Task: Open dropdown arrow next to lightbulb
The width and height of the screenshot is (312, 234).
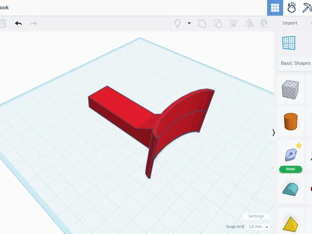Action: click(x=189, y=23)
